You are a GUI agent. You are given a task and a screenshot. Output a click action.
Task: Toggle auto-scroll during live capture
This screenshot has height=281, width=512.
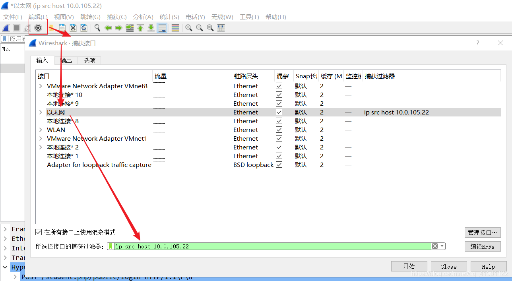[x=162, y=28]
